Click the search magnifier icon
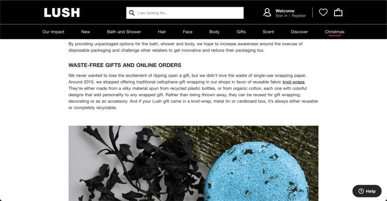 pyautogui.click(x=132, y=13)
